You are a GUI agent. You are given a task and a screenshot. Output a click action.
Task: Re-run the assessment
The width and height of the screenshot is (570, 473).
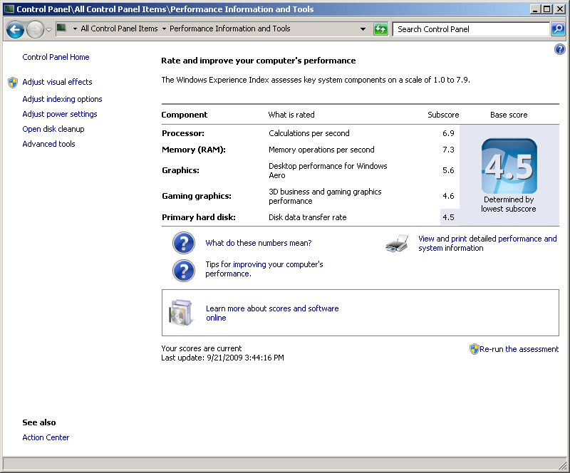click(x=519, y=349)
